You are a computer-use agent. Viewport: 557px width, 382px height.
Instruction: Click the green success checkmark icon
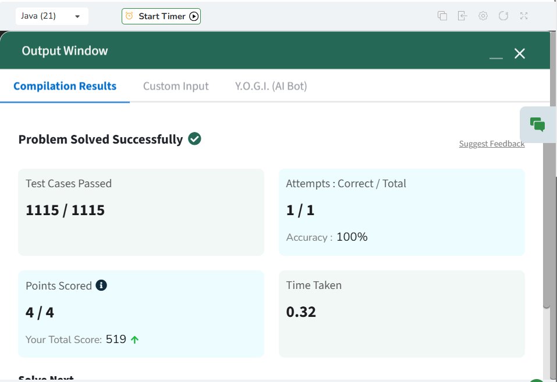coord(194,138)
